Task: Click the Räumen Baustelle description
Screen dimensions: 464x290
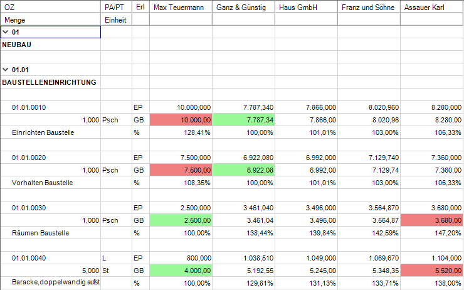Action: (41, 233)
